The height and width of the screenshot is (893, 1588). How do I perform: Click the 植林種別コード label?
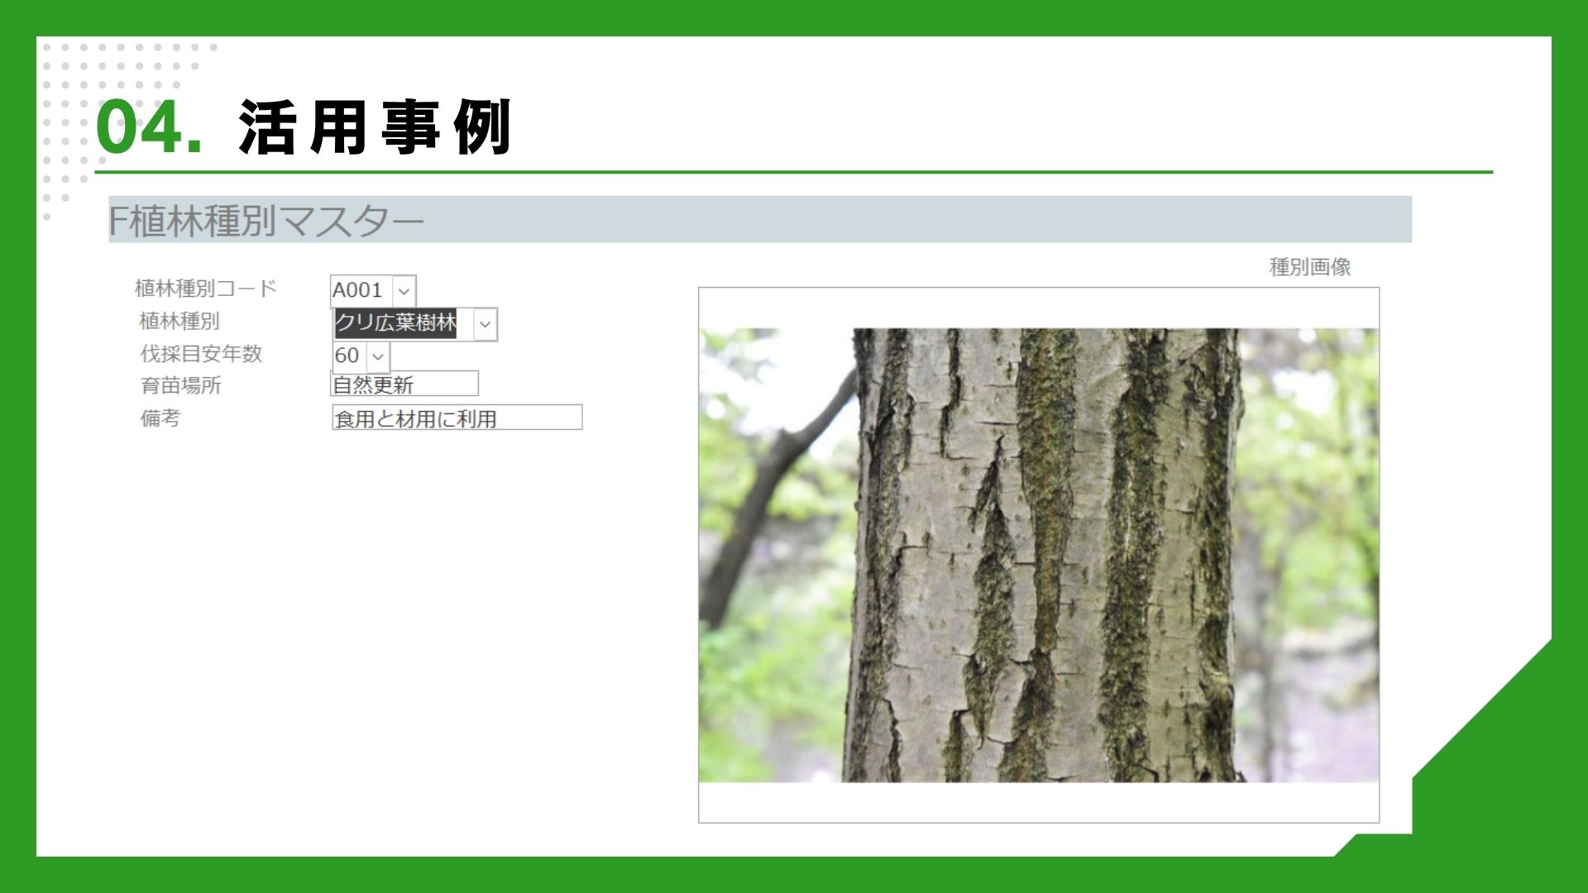click(x=205, y=288)
